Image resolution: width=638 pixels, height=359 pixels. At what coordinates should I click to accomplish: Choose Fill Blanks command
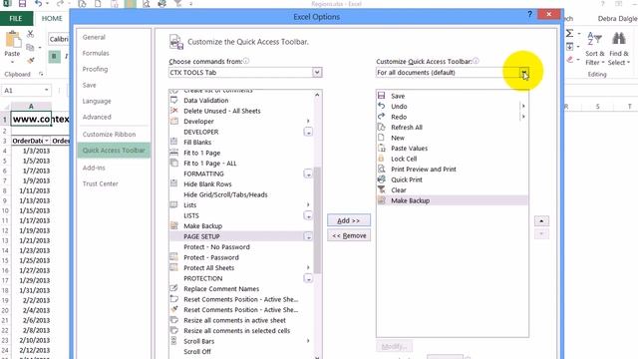(x=241, y=142)
